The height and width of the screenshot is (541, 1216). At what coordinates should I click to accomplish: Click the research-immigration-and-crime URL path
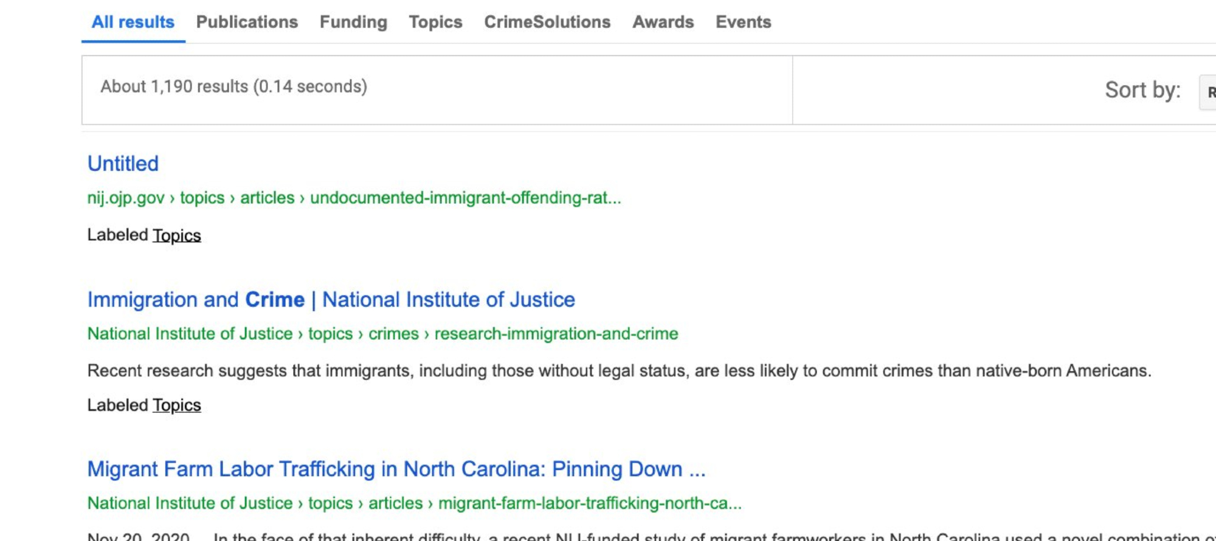(556, 334)
